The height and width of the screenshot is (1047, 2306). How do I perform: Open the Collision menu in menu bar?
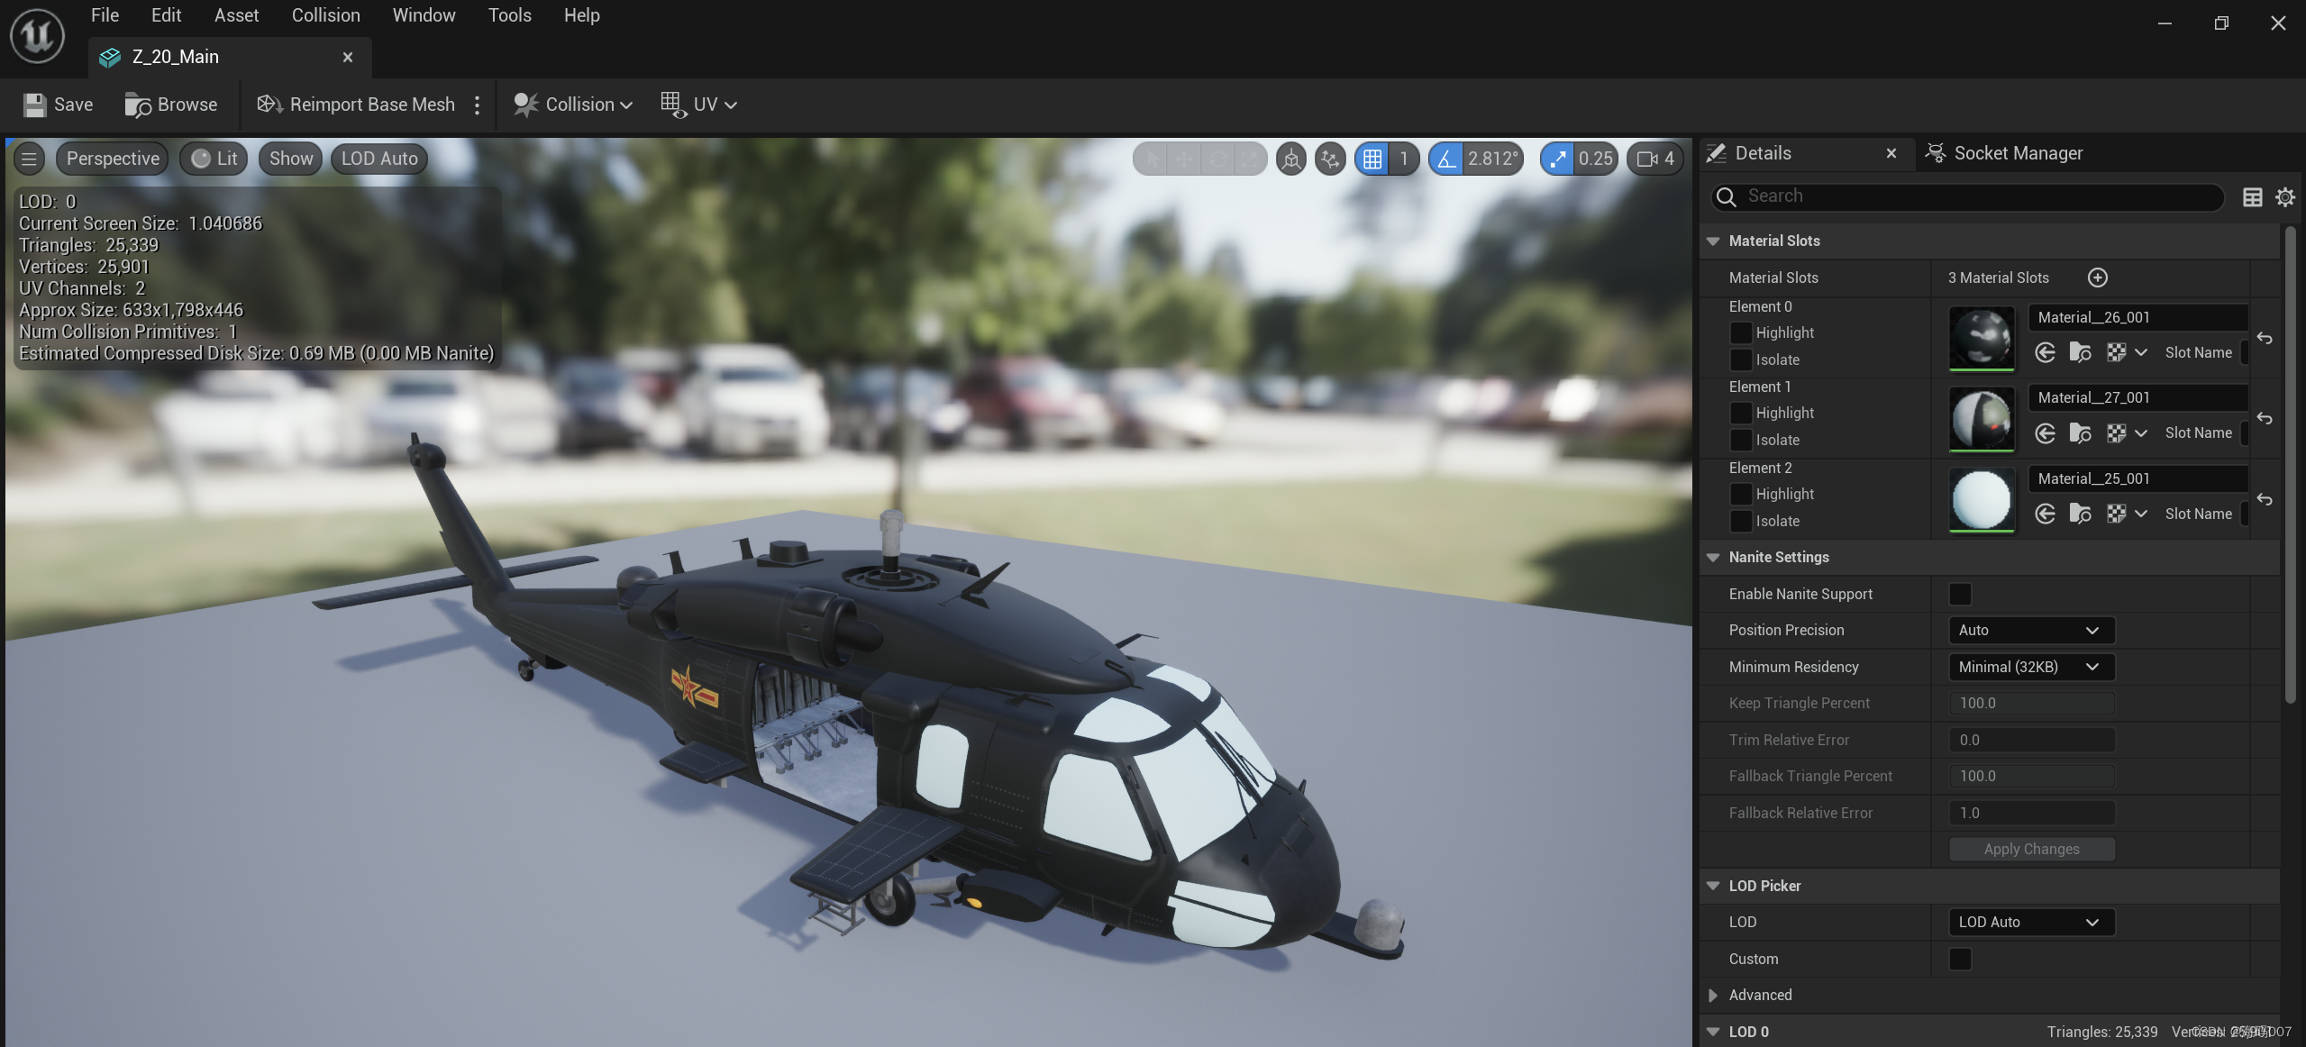325,15
